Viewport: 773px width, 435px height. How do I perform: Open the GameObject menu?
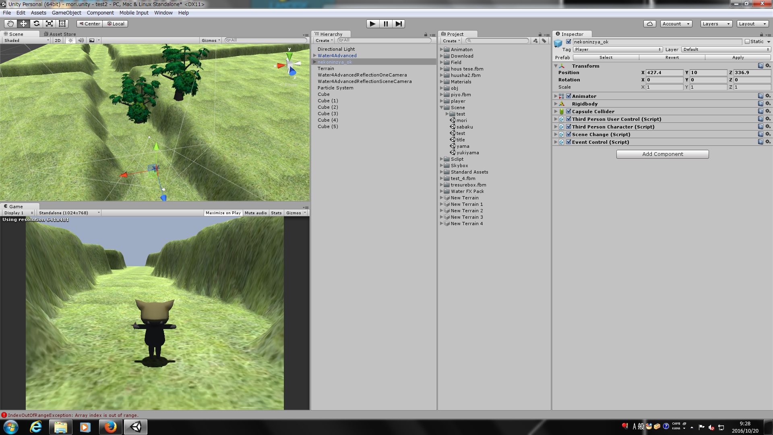click(x=66, y=13)
